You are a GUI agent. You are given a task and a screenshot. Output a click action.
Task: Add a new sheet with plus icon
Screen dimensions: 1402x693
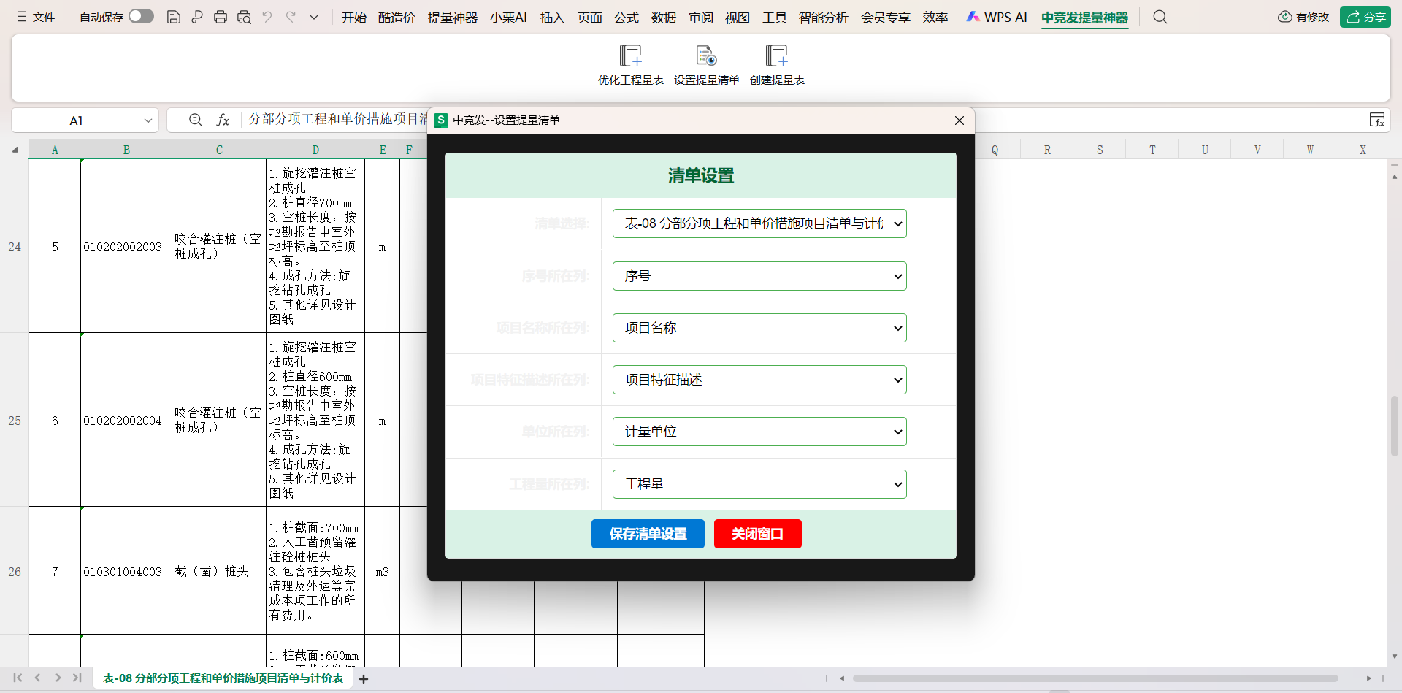click(364, 679)
